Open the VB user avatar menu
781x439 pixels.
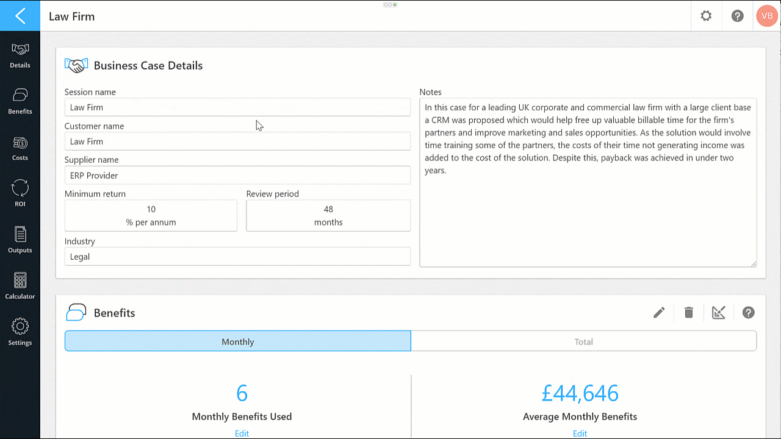pos(767,16)
